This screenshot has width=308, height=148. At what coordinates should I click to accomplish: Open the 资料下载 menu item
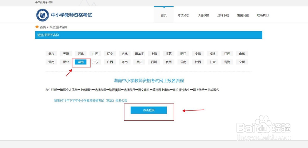click(223, 15)
